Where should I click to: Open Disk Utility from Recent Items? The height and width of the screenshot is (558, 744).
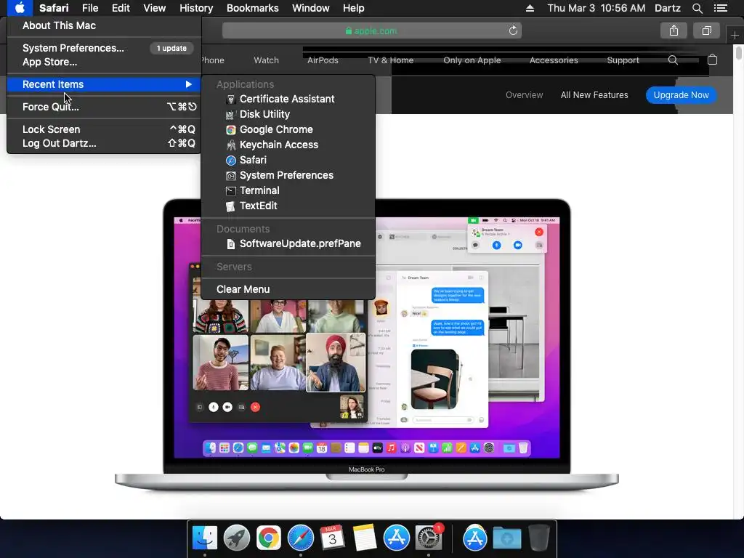(288, 114)
